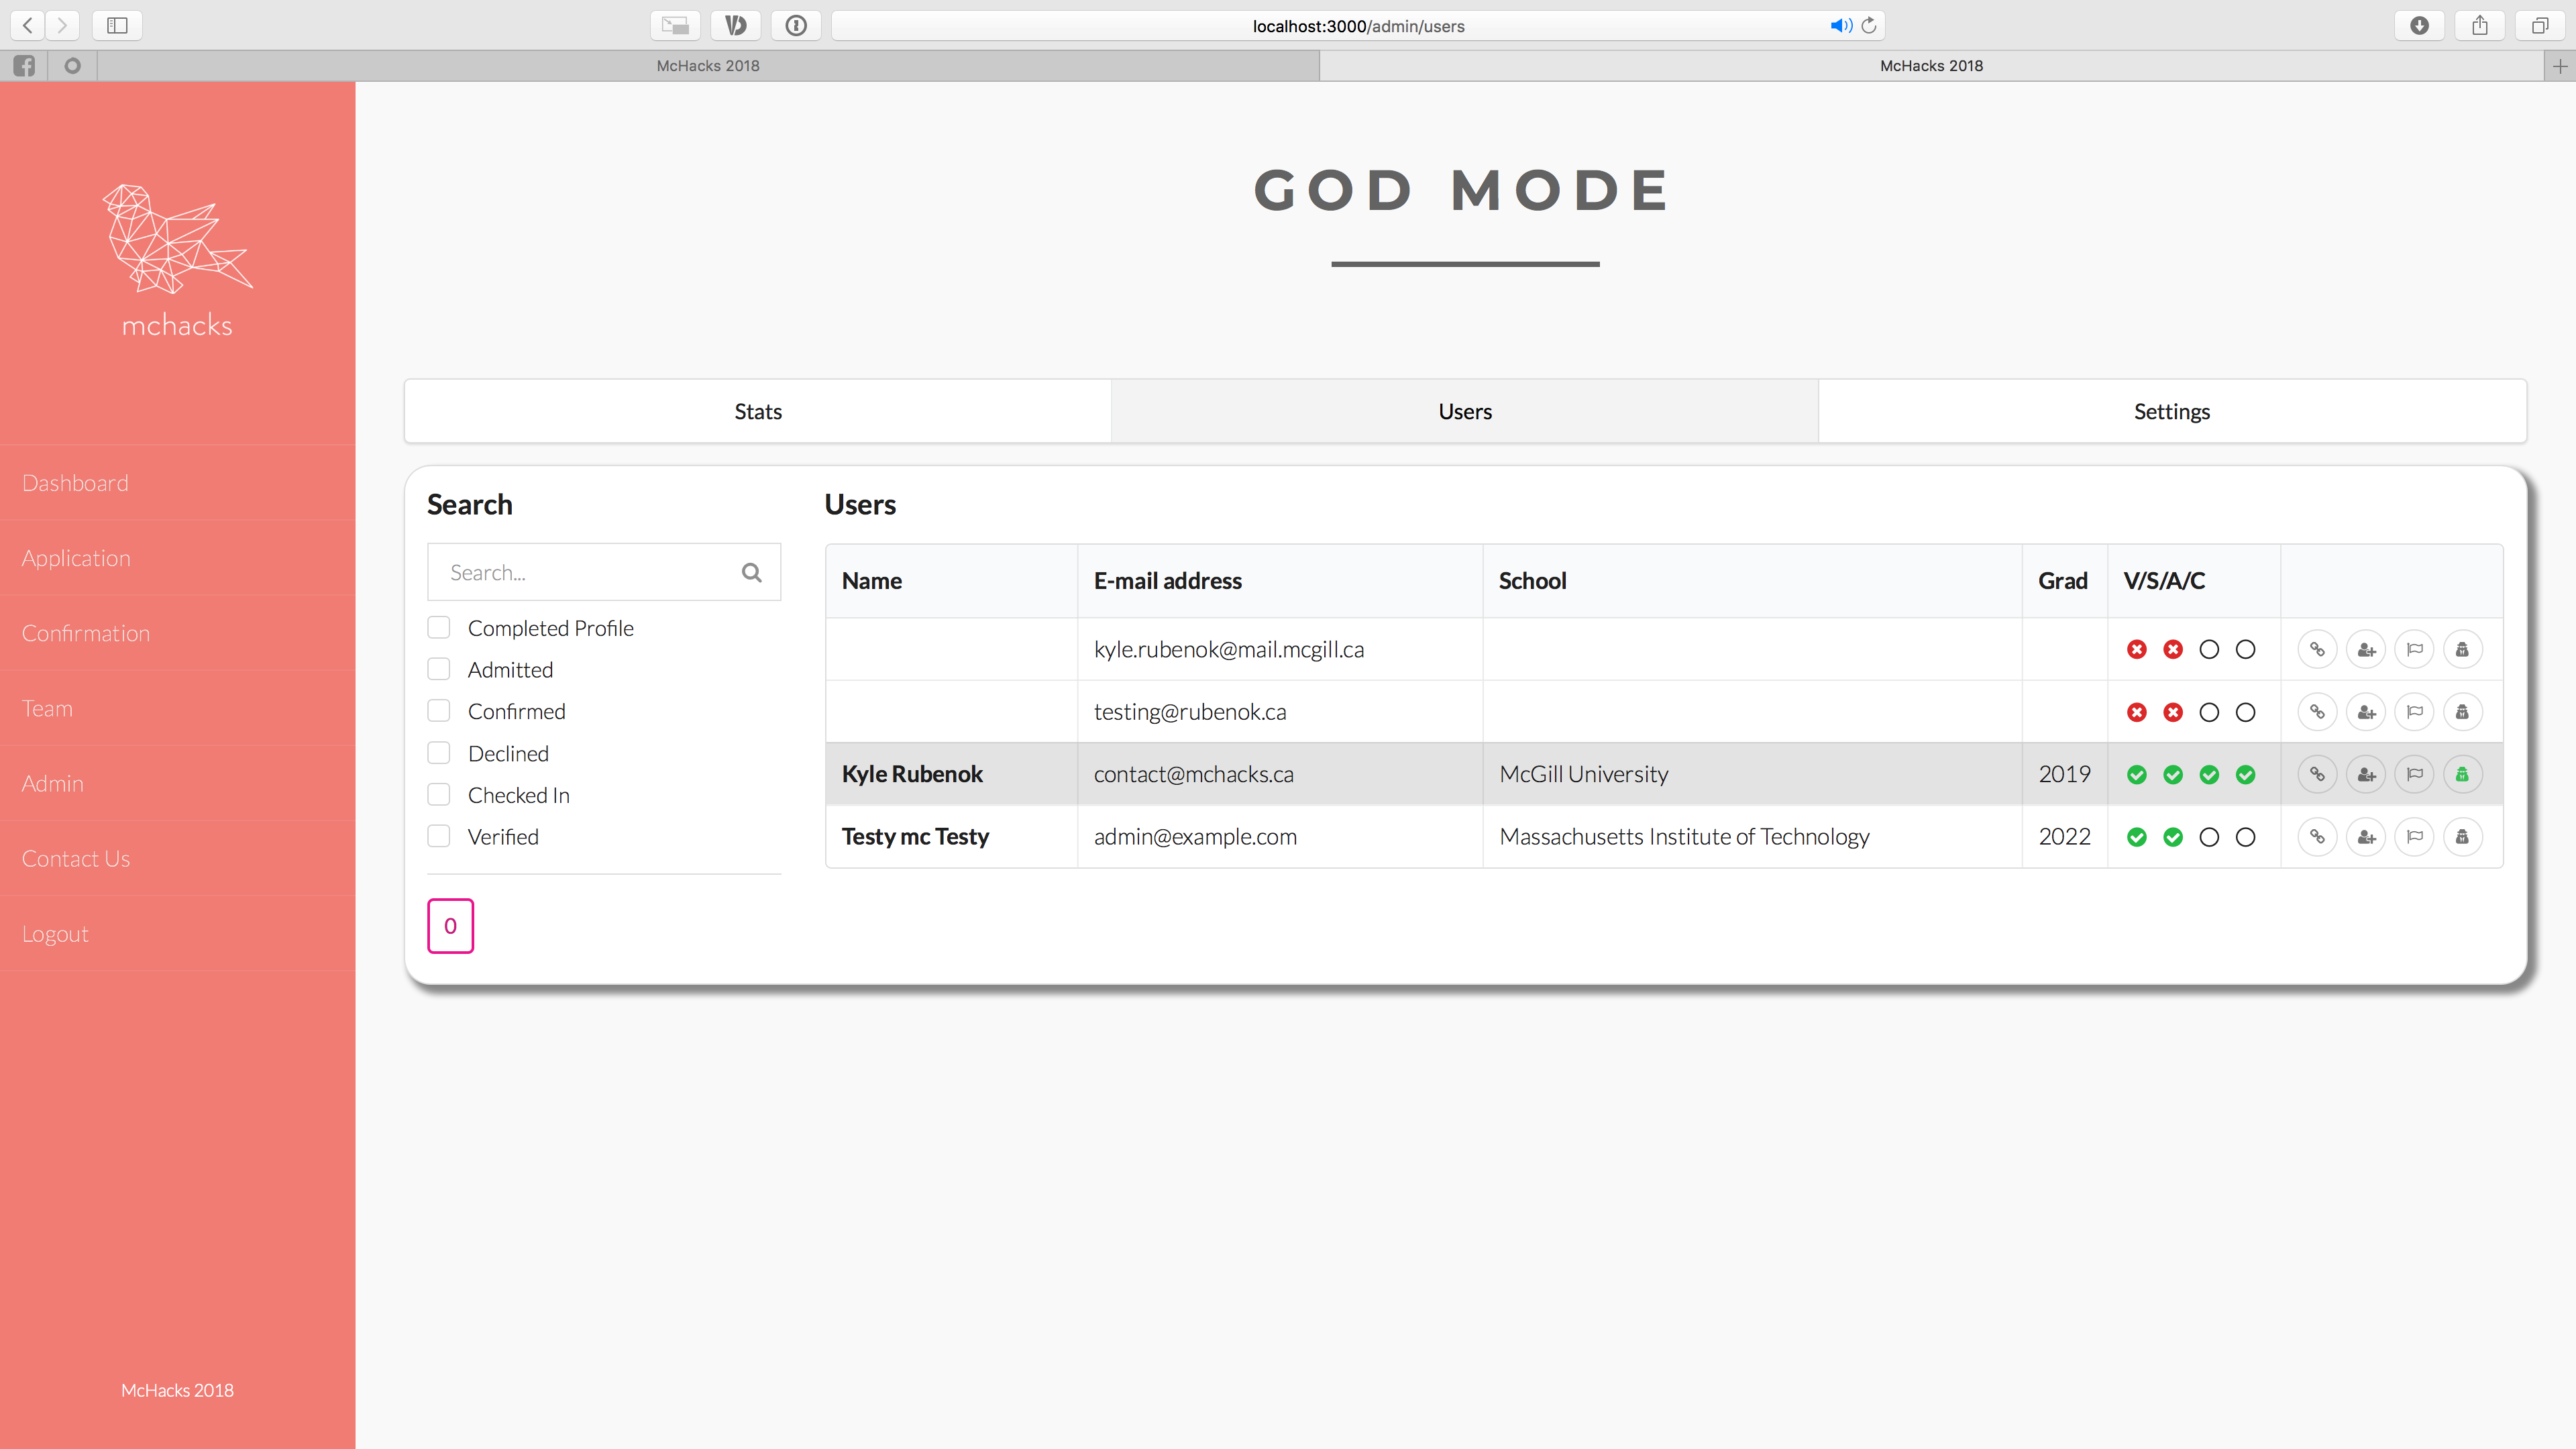The height and width of the screenshot is (1449, 2576).
Task: Check the Admitted filter checkbox
Action: coord(439,669)
